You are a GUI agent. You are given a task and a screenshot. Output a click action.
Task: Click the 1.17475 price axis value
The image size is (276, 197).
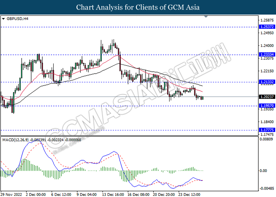click(267, 135)
